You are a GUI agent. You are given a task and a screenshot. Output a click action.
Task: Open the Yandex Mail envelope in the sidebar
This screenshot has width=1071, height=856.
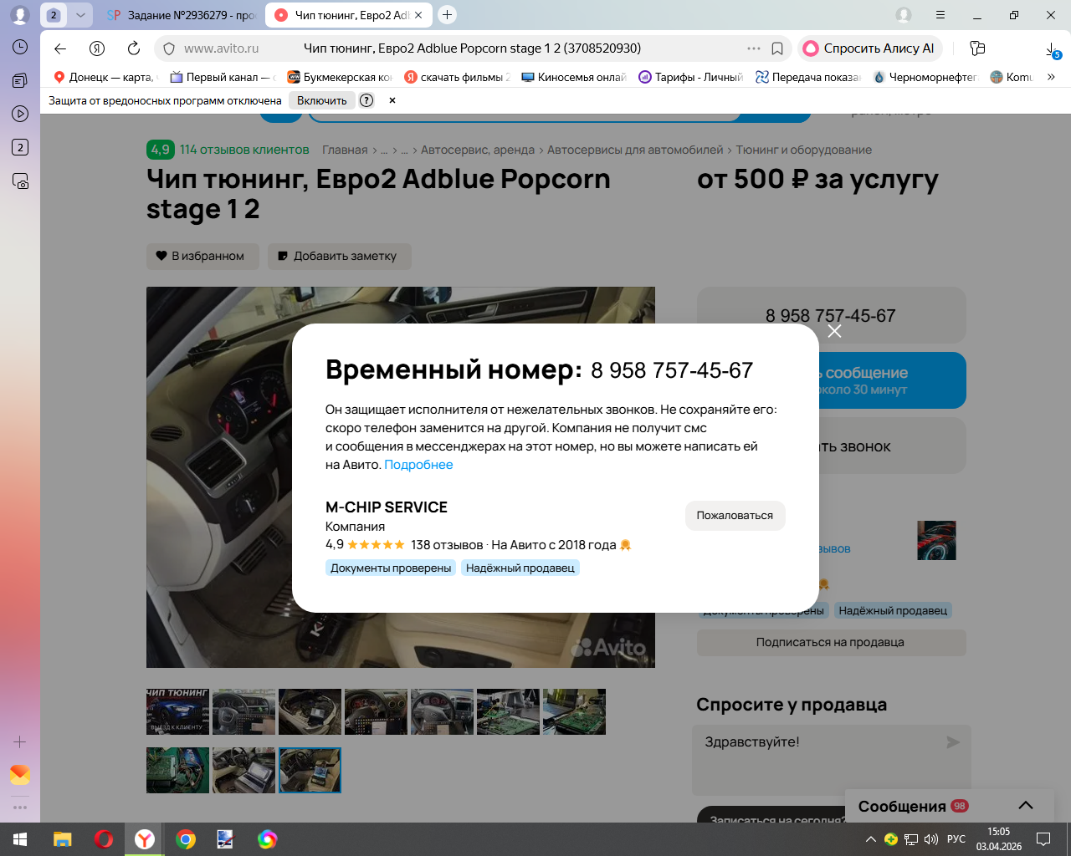[20, 775]
